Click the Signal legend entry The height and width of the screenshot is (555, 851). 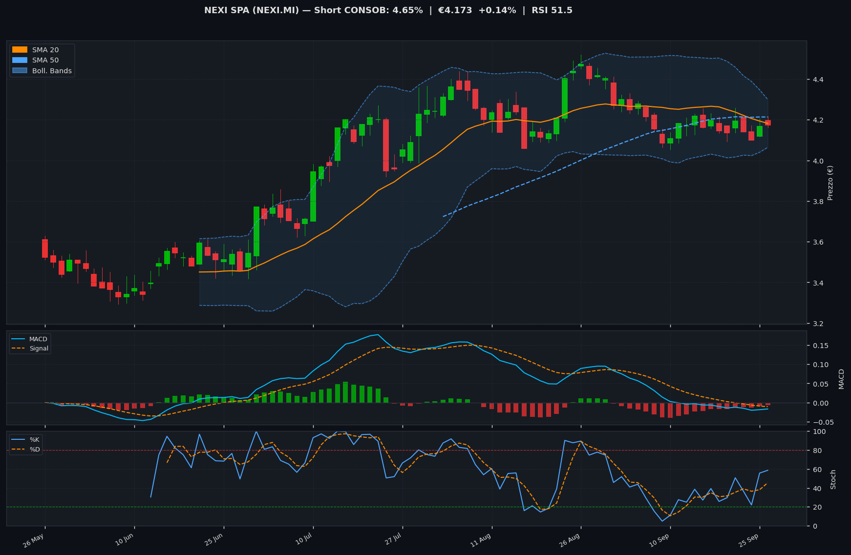tap(30, 349)
